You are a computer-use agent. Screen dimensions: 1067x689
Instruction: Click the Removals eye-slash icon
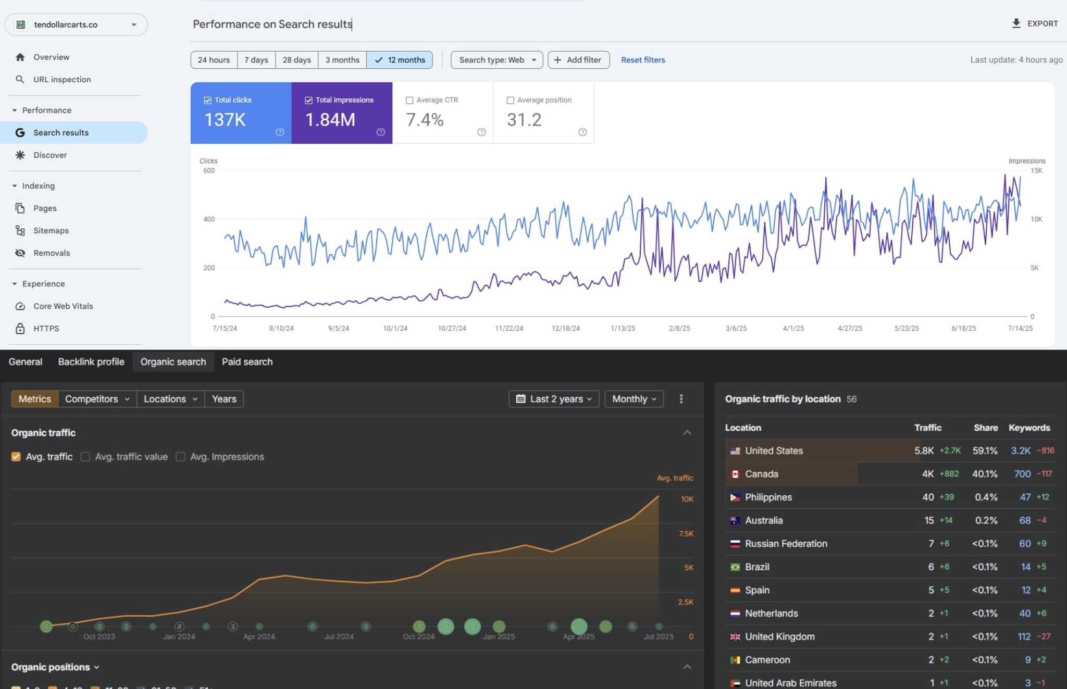pos(20,253)
